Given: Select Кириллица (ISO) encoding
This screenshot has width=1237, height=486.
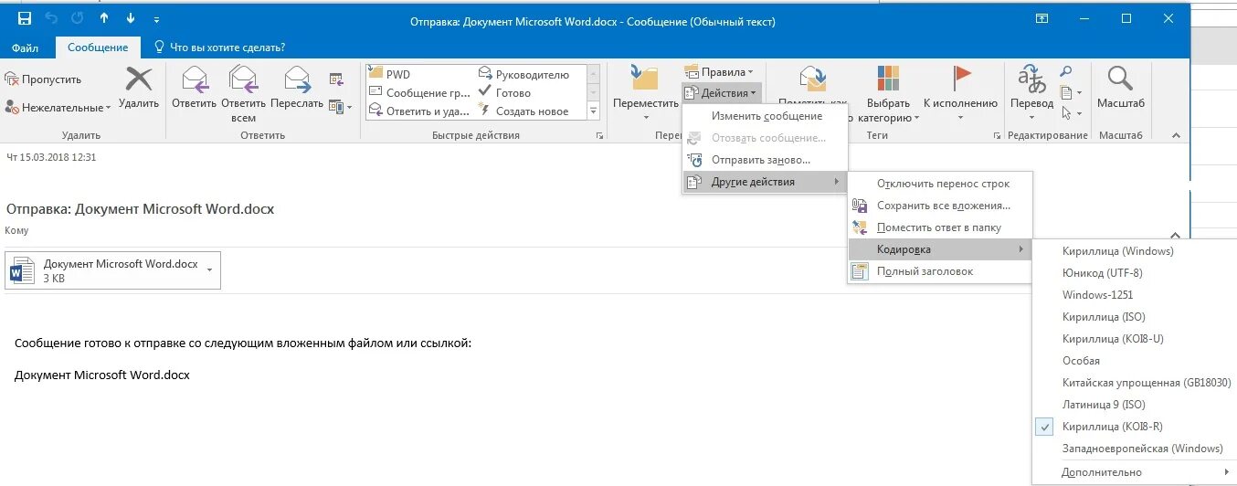Looking at the screenshot, I should (1135, 317).
